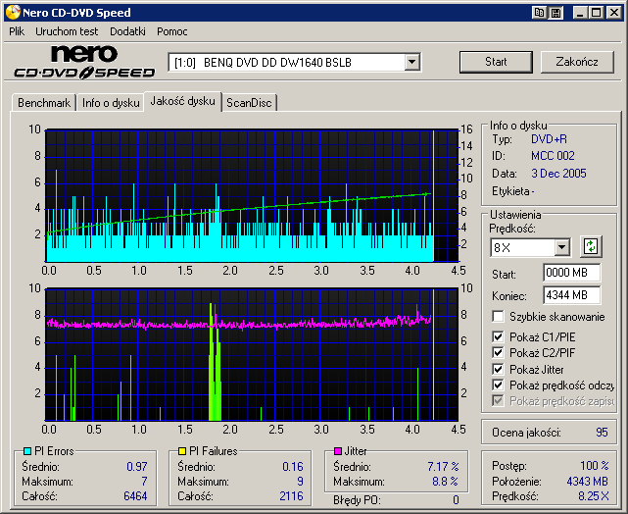The image size is (628, 514).
Task: Uncheck Pokaż Jitter option
Action: pyautogui.click(x=498, y=369)
